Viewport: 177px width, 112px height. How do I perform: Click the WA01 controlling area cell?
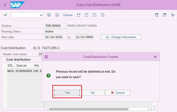point(11,71)
